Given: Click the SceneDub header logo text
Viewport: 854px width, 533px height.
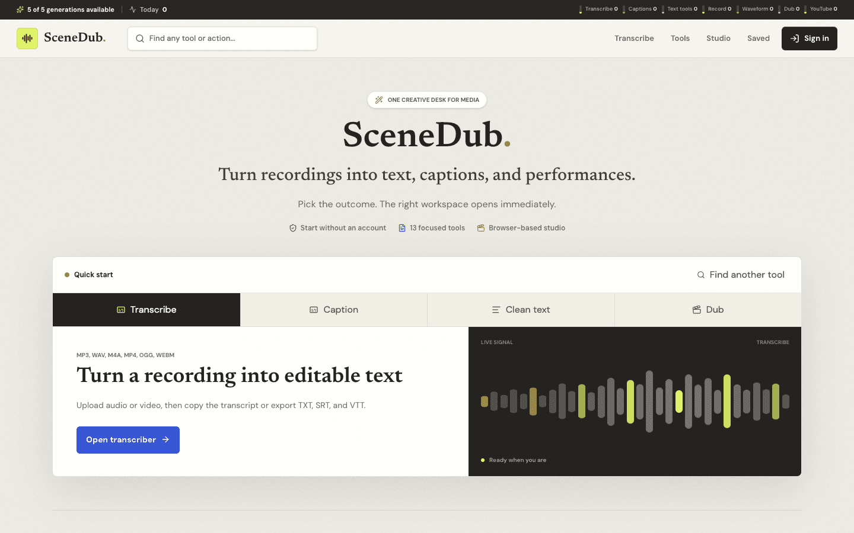Looking at the screenshot, I should coord(75,38).
